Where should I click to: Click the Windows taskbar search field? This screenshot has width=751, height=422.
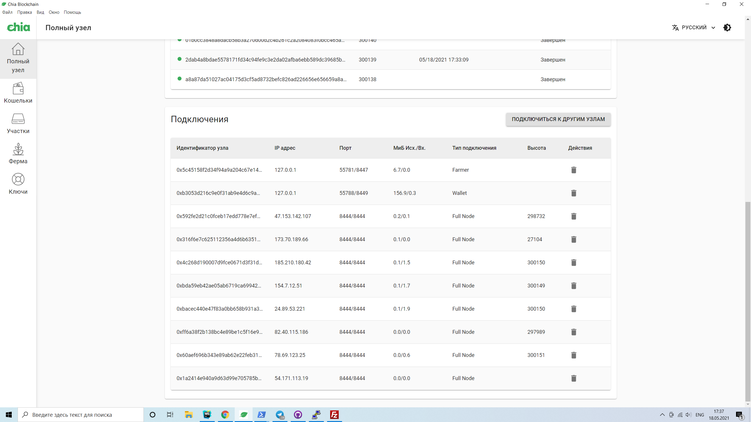pos(81,415)
